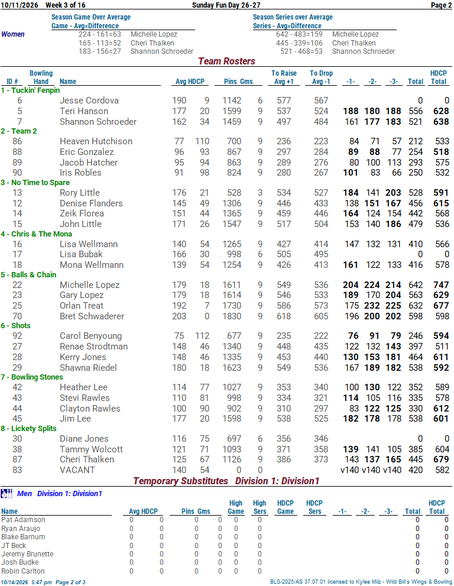This screenshot has height=586, width=454.
Task: Click the 'Team Rosters' section title
Action: [x=226, y=61]
